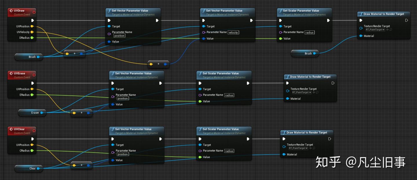Click the use-selected arrow icon in UVDraw's Draw Material node
Screen dimensions: 417x180
point(387,30)
